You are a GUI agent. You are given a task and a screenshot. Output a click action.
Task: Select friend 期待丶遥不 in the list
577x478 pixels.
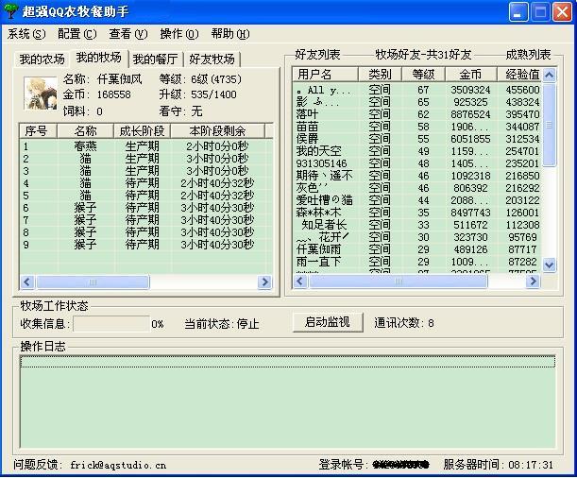click(x=417, y=176)
